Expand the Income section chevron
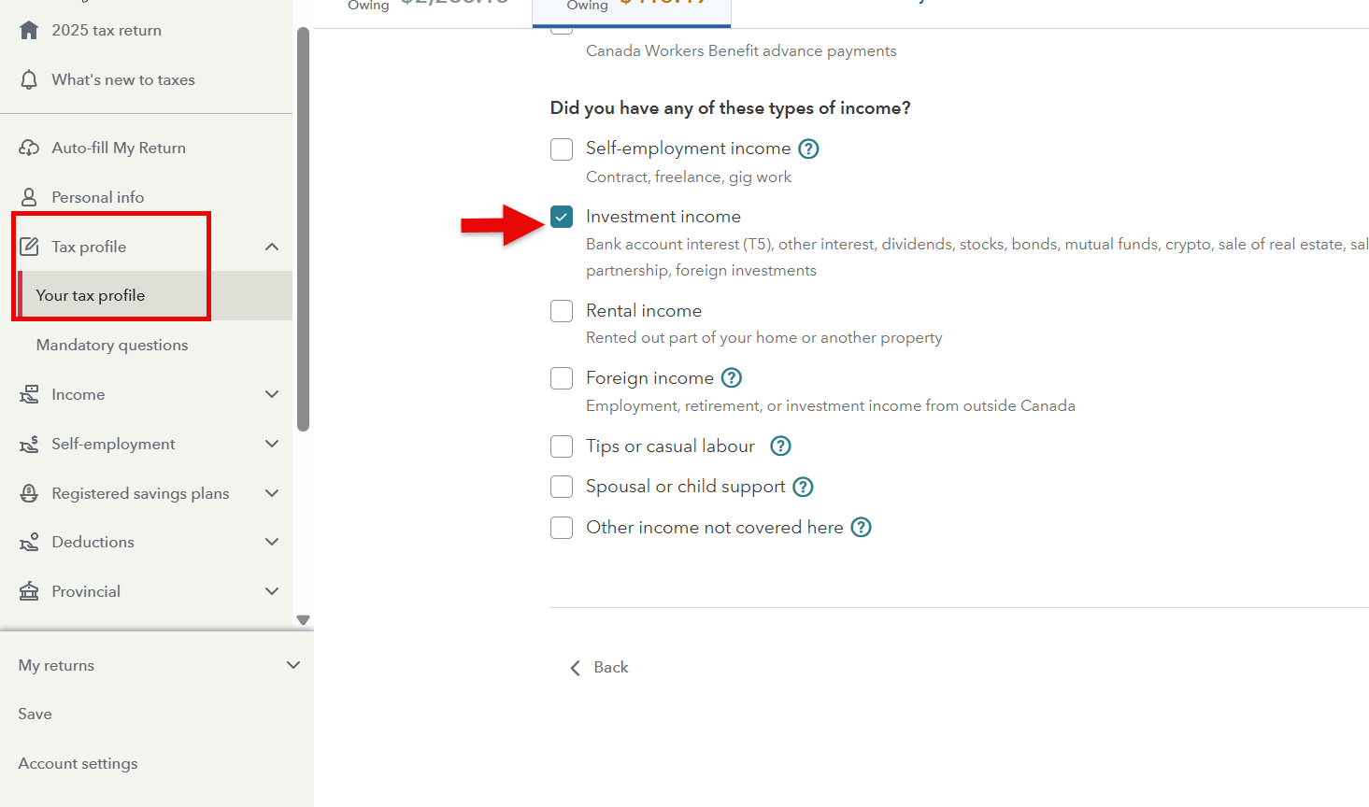 point(272,394)
